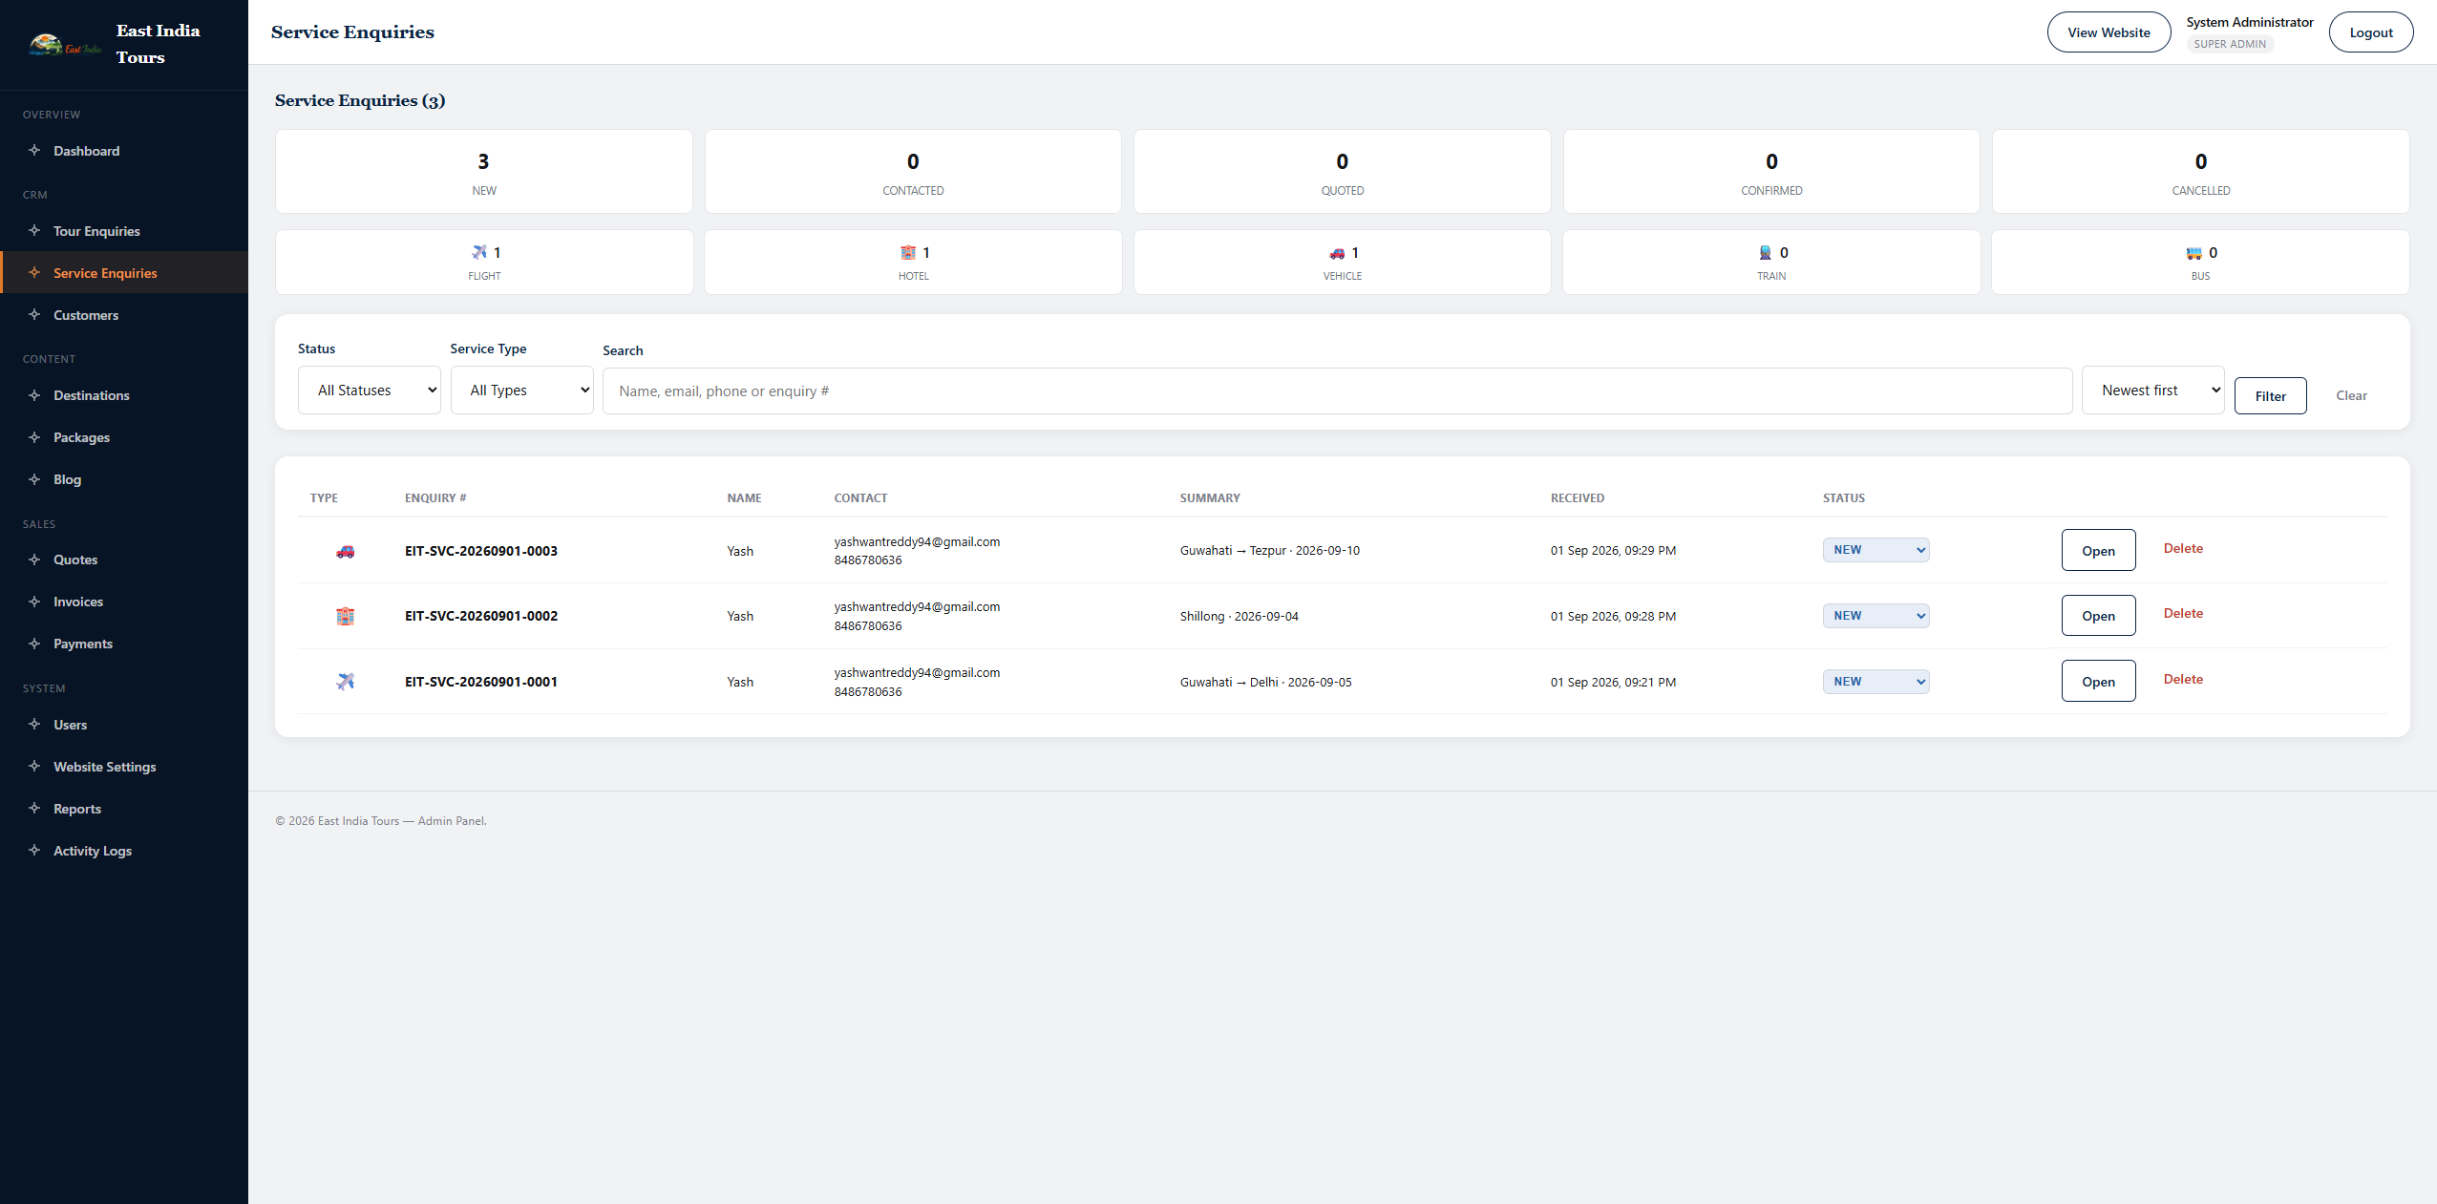Focus the name, email, phone search field
Viewport: 2437px width, 1204px height.
1337,391
